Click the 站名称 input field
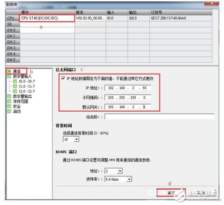The width and height of the screenshot is (224, 205). 160,117
